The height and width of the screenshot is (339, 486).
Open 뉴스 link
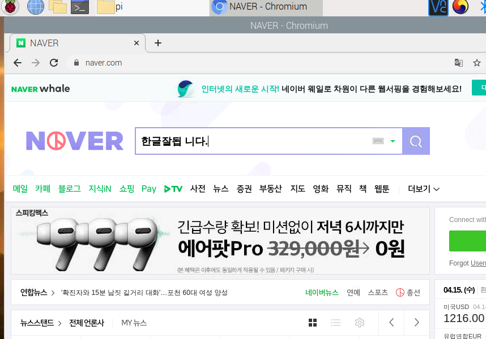coord(221,189)
